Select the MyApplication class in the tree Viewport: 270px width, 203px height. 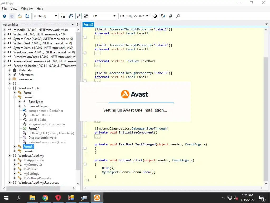click(34, 160)
